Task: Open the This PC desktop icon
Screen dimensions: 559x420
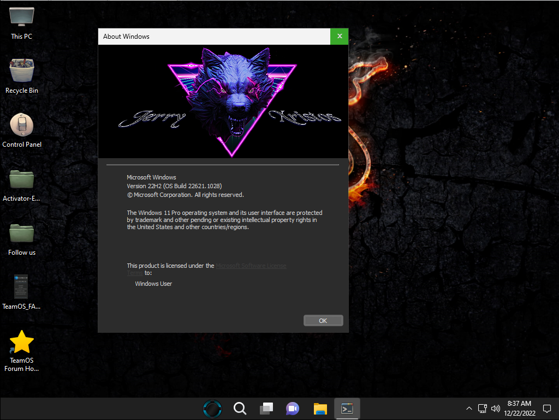Action: 21,23
